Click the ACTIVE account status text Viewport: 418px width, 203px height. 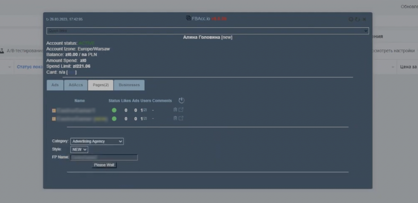87,43
